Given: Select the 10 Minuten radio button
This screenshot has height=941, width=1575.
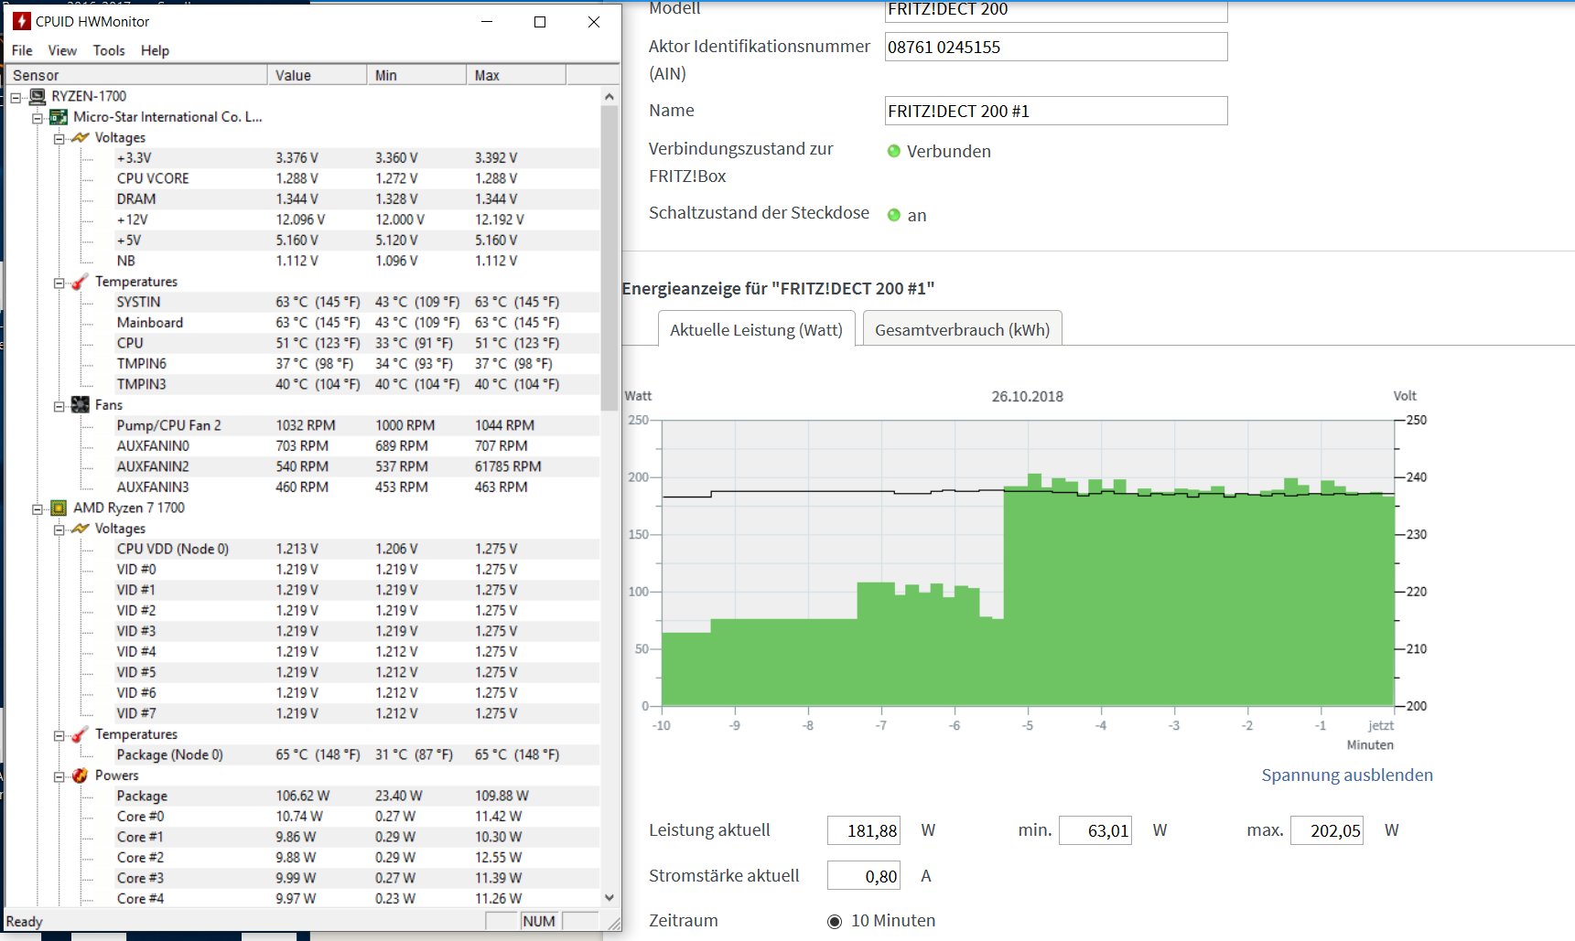Looking at the screenshot, I should (x=835, y=921).
